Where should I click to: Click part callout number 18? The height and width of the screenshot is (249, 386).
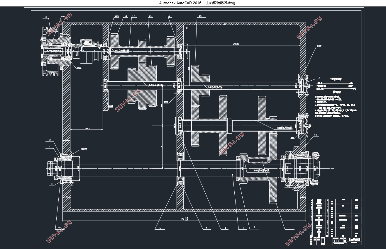315,135
